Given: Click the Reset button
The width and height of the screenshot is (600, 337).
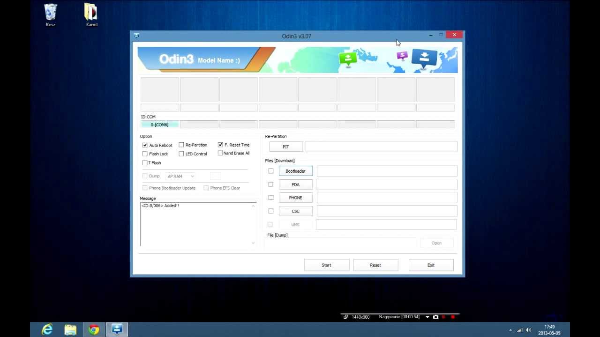Looking at the screenshot, I should [x=375, y=265].
